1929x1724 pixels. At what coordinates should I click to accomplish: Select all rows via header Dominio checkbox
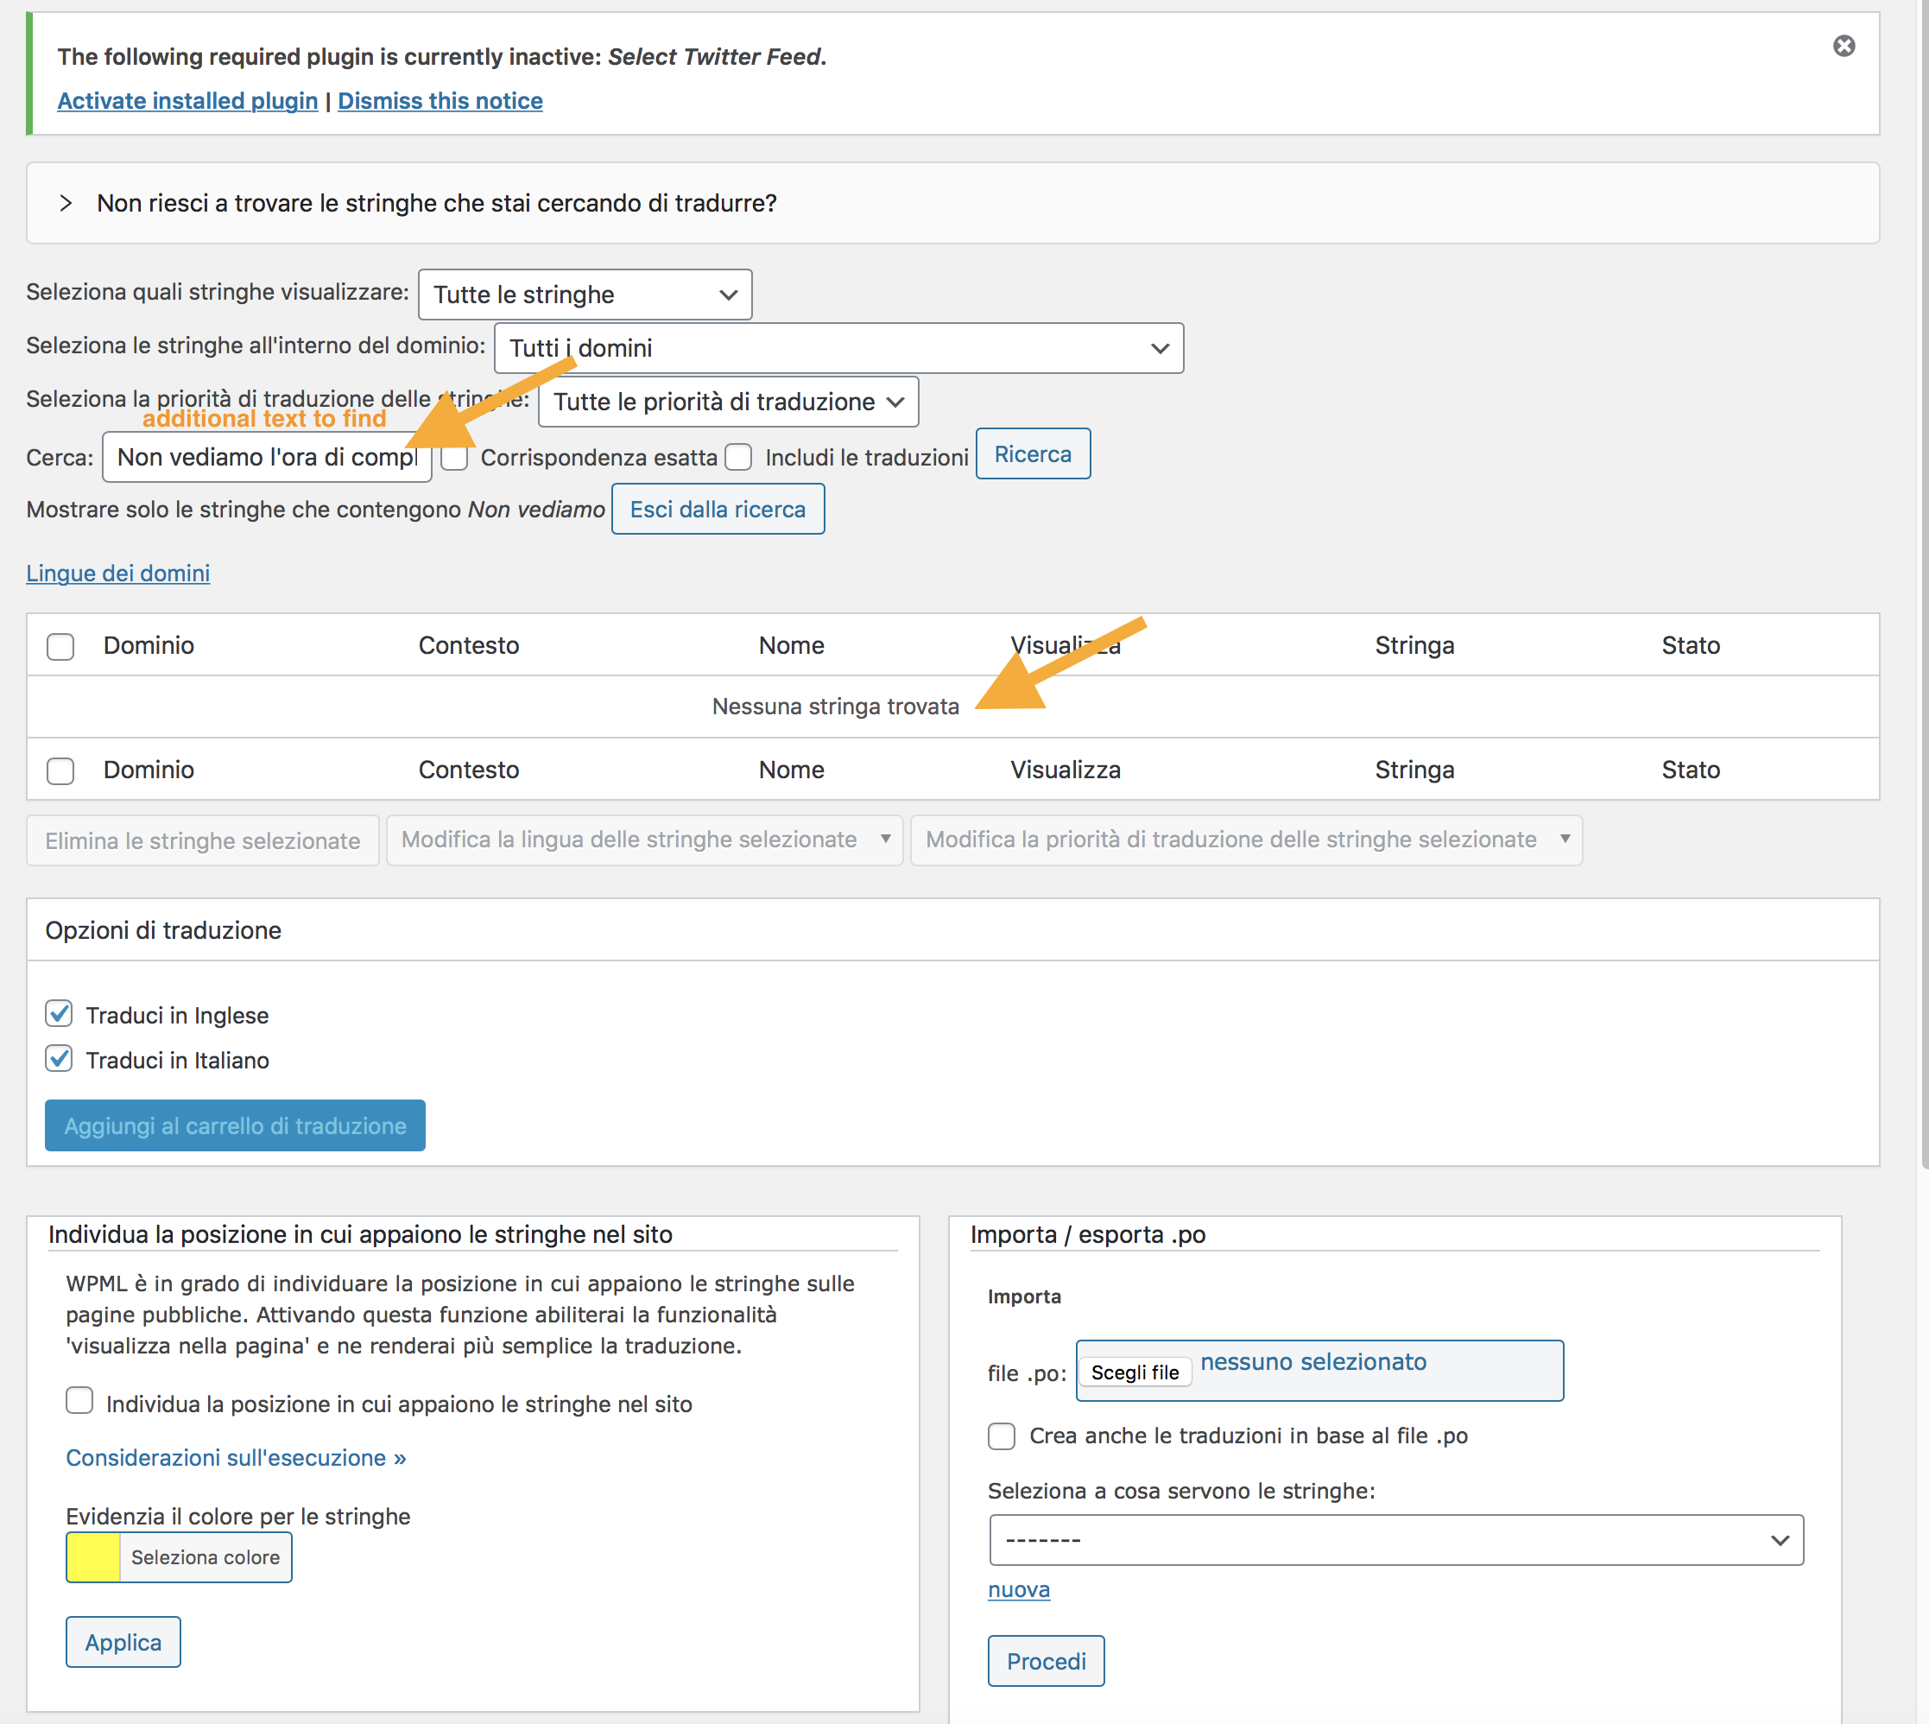tap(60, 646)
